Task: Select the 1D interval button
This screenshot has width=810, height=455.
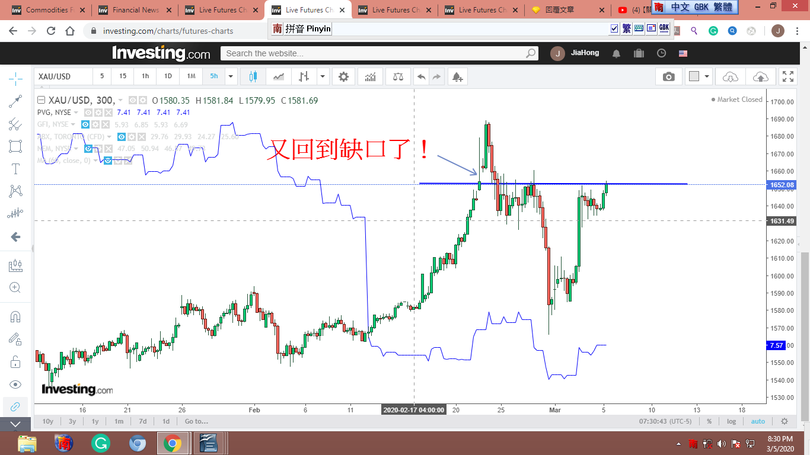Action: [168, 76]
